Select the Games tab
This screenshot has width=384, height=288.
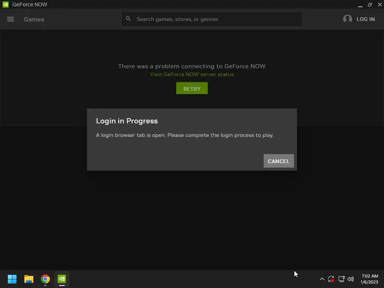click(34, 19)
